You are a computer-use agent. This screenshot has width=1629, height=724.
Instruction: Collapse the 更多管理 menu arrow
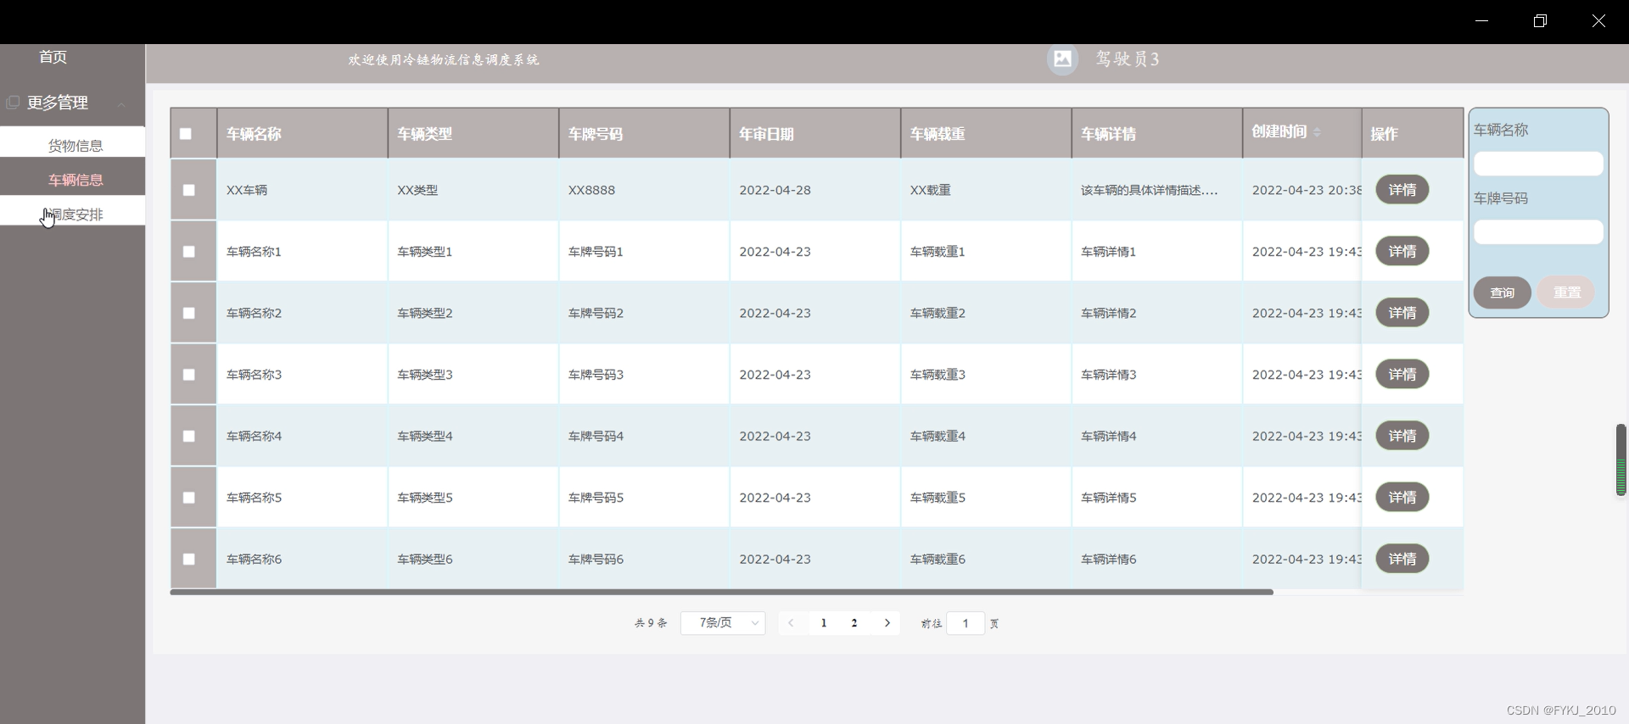(122, 103)
